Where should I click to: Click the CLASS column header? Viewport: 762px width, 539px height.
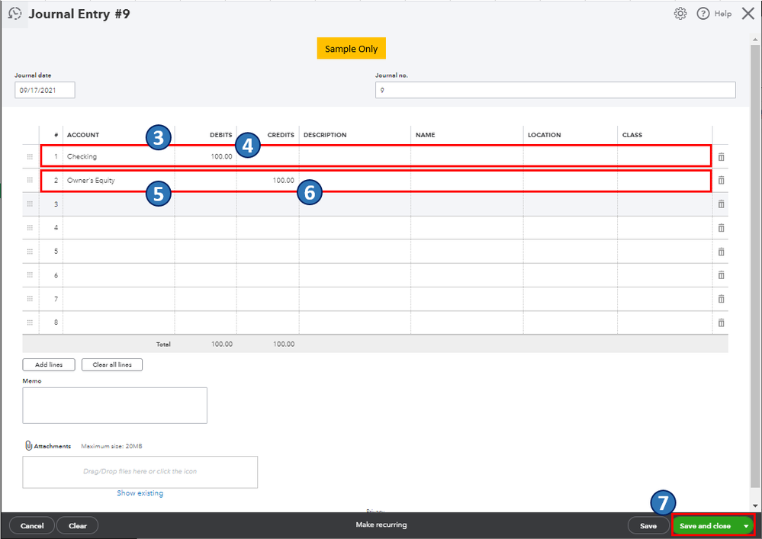[x=632, y=135]
